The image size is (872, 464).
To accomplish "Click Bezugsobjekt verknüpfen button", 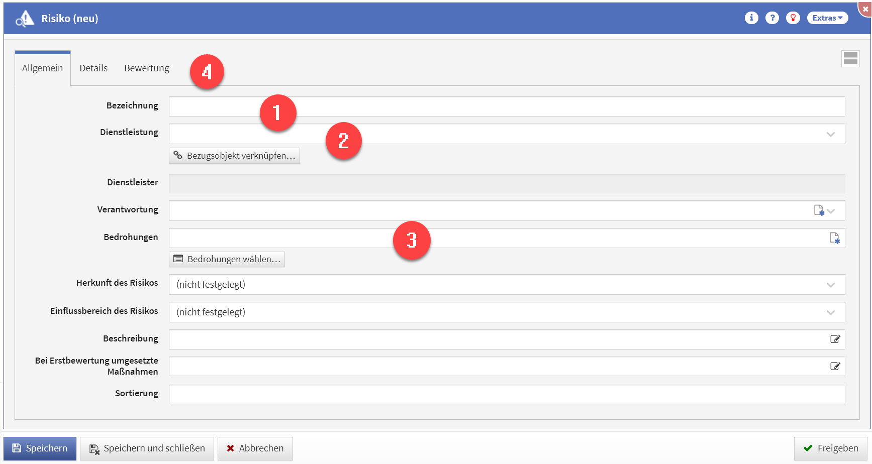I will [234, 156].
